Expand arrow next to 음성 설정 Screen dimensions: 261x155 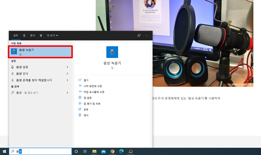click(67, 67)
